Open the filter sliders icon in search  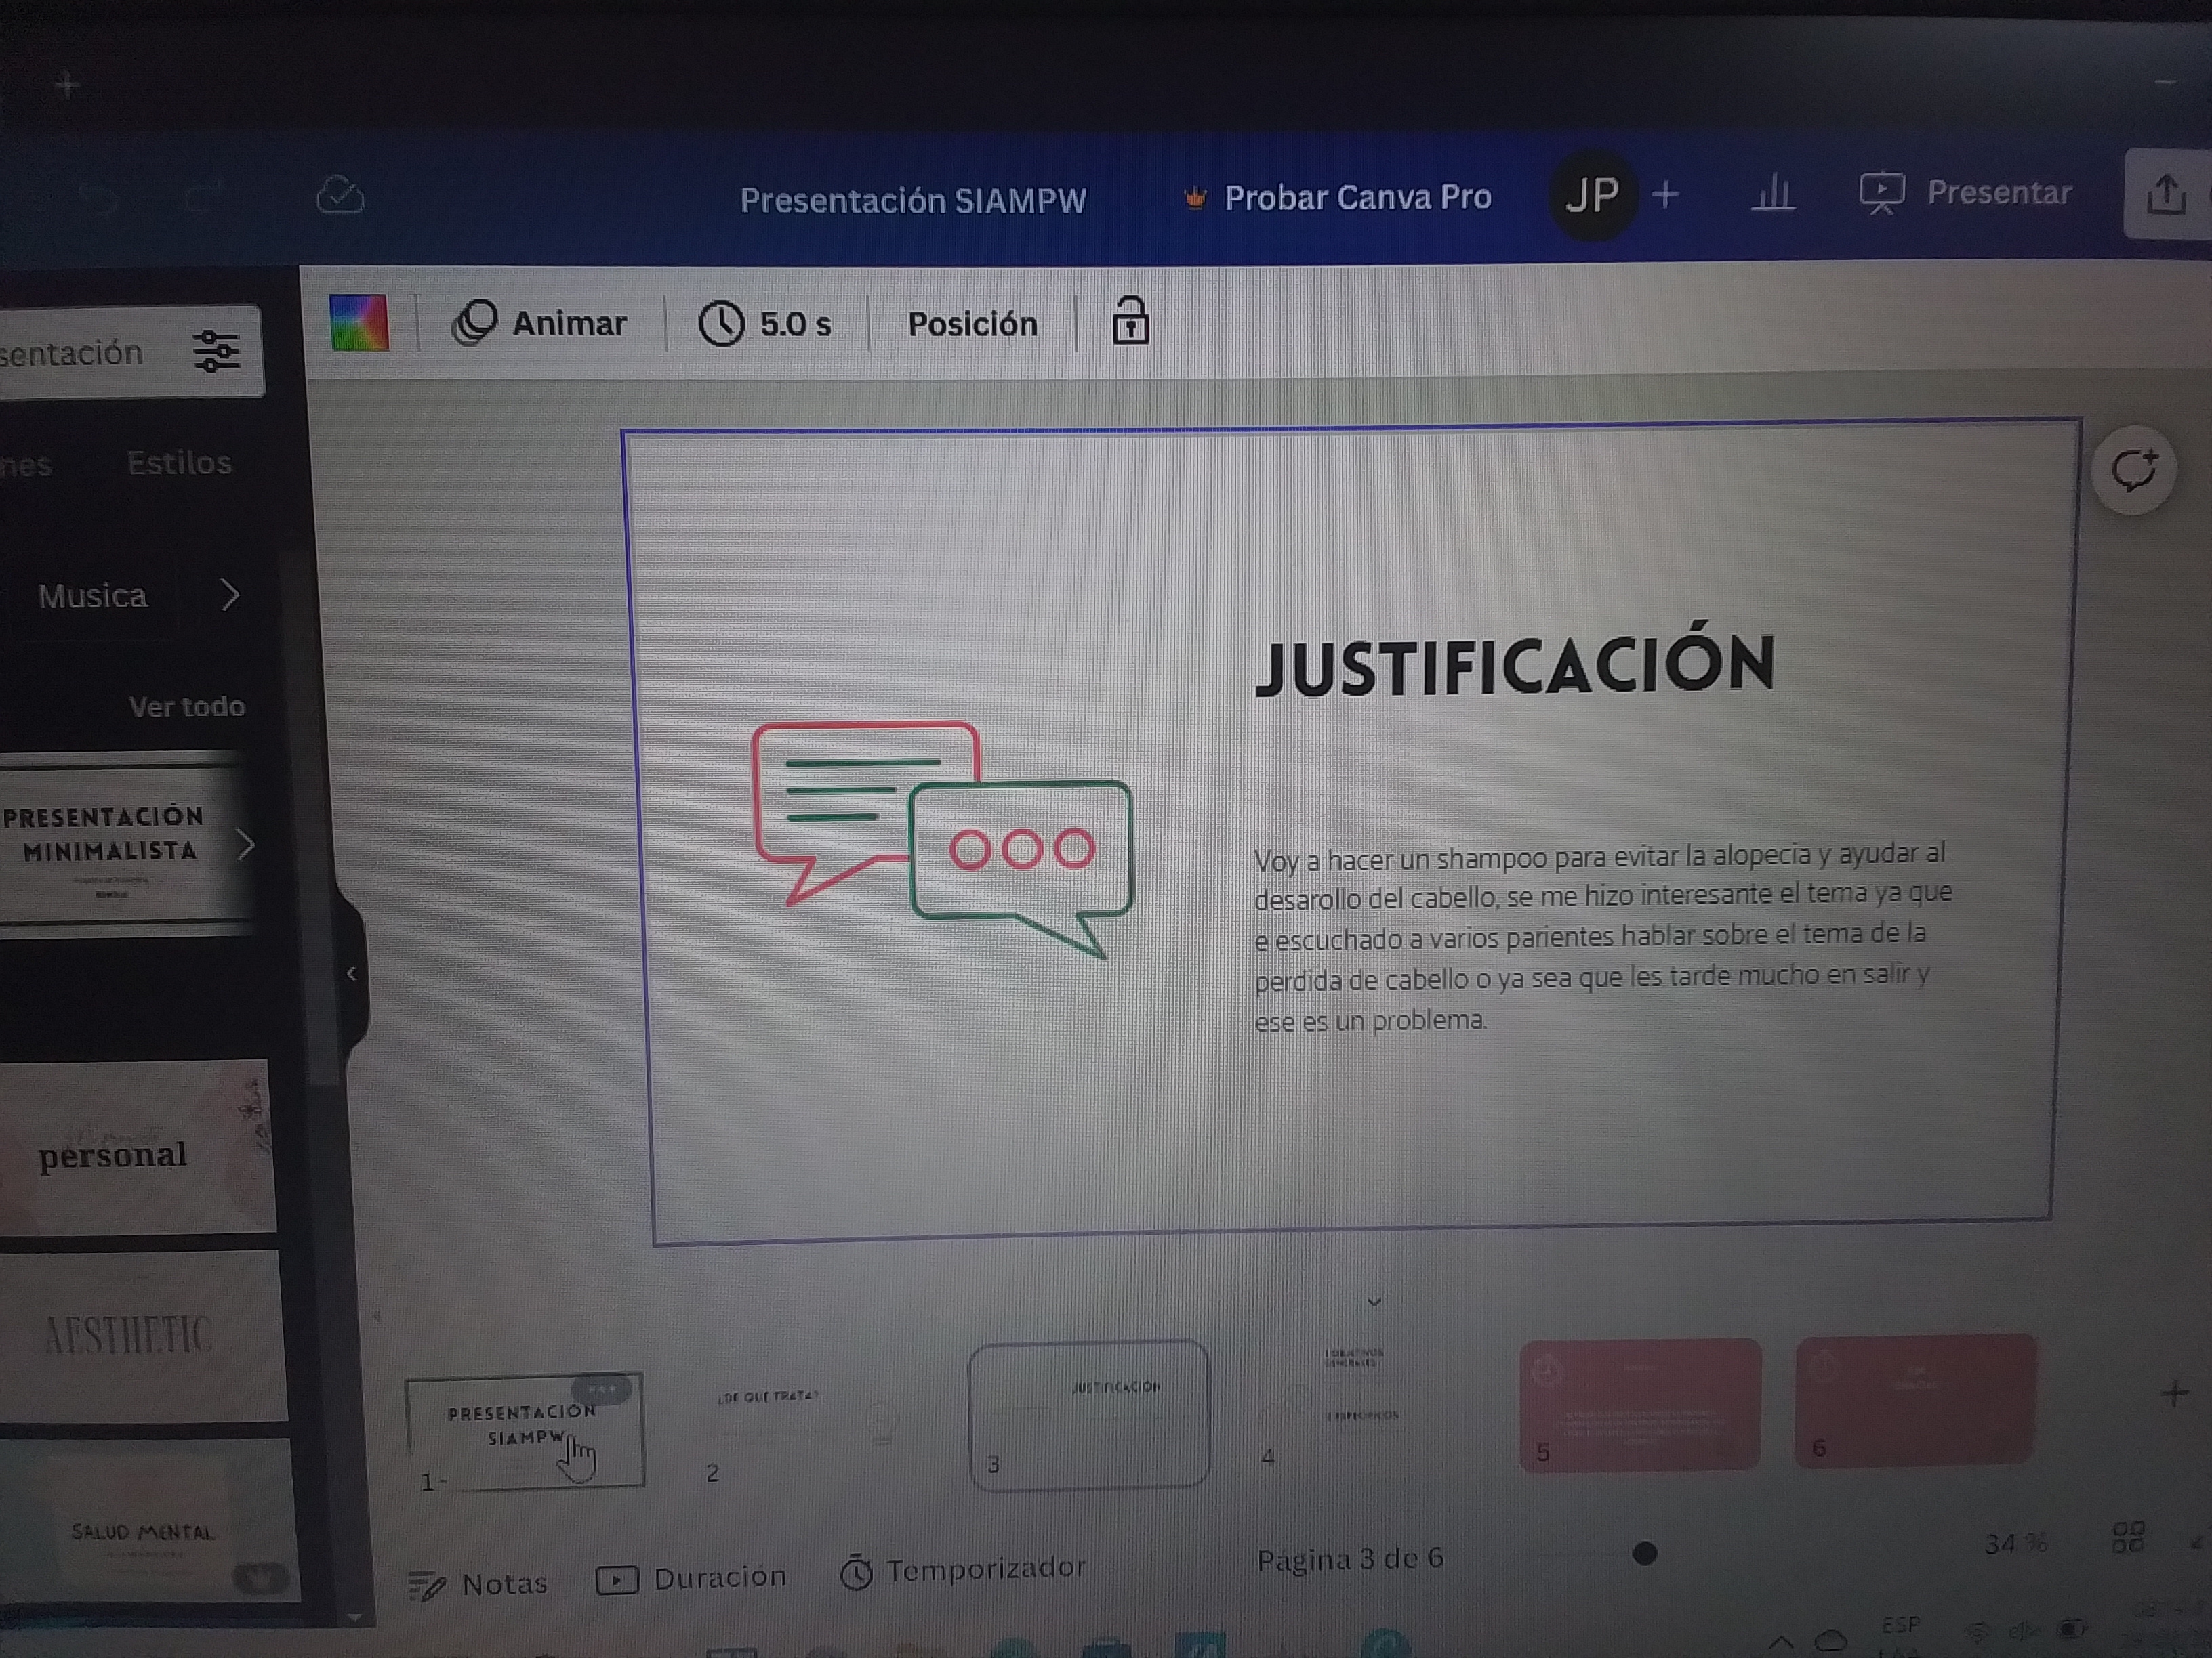click(216, 351)
